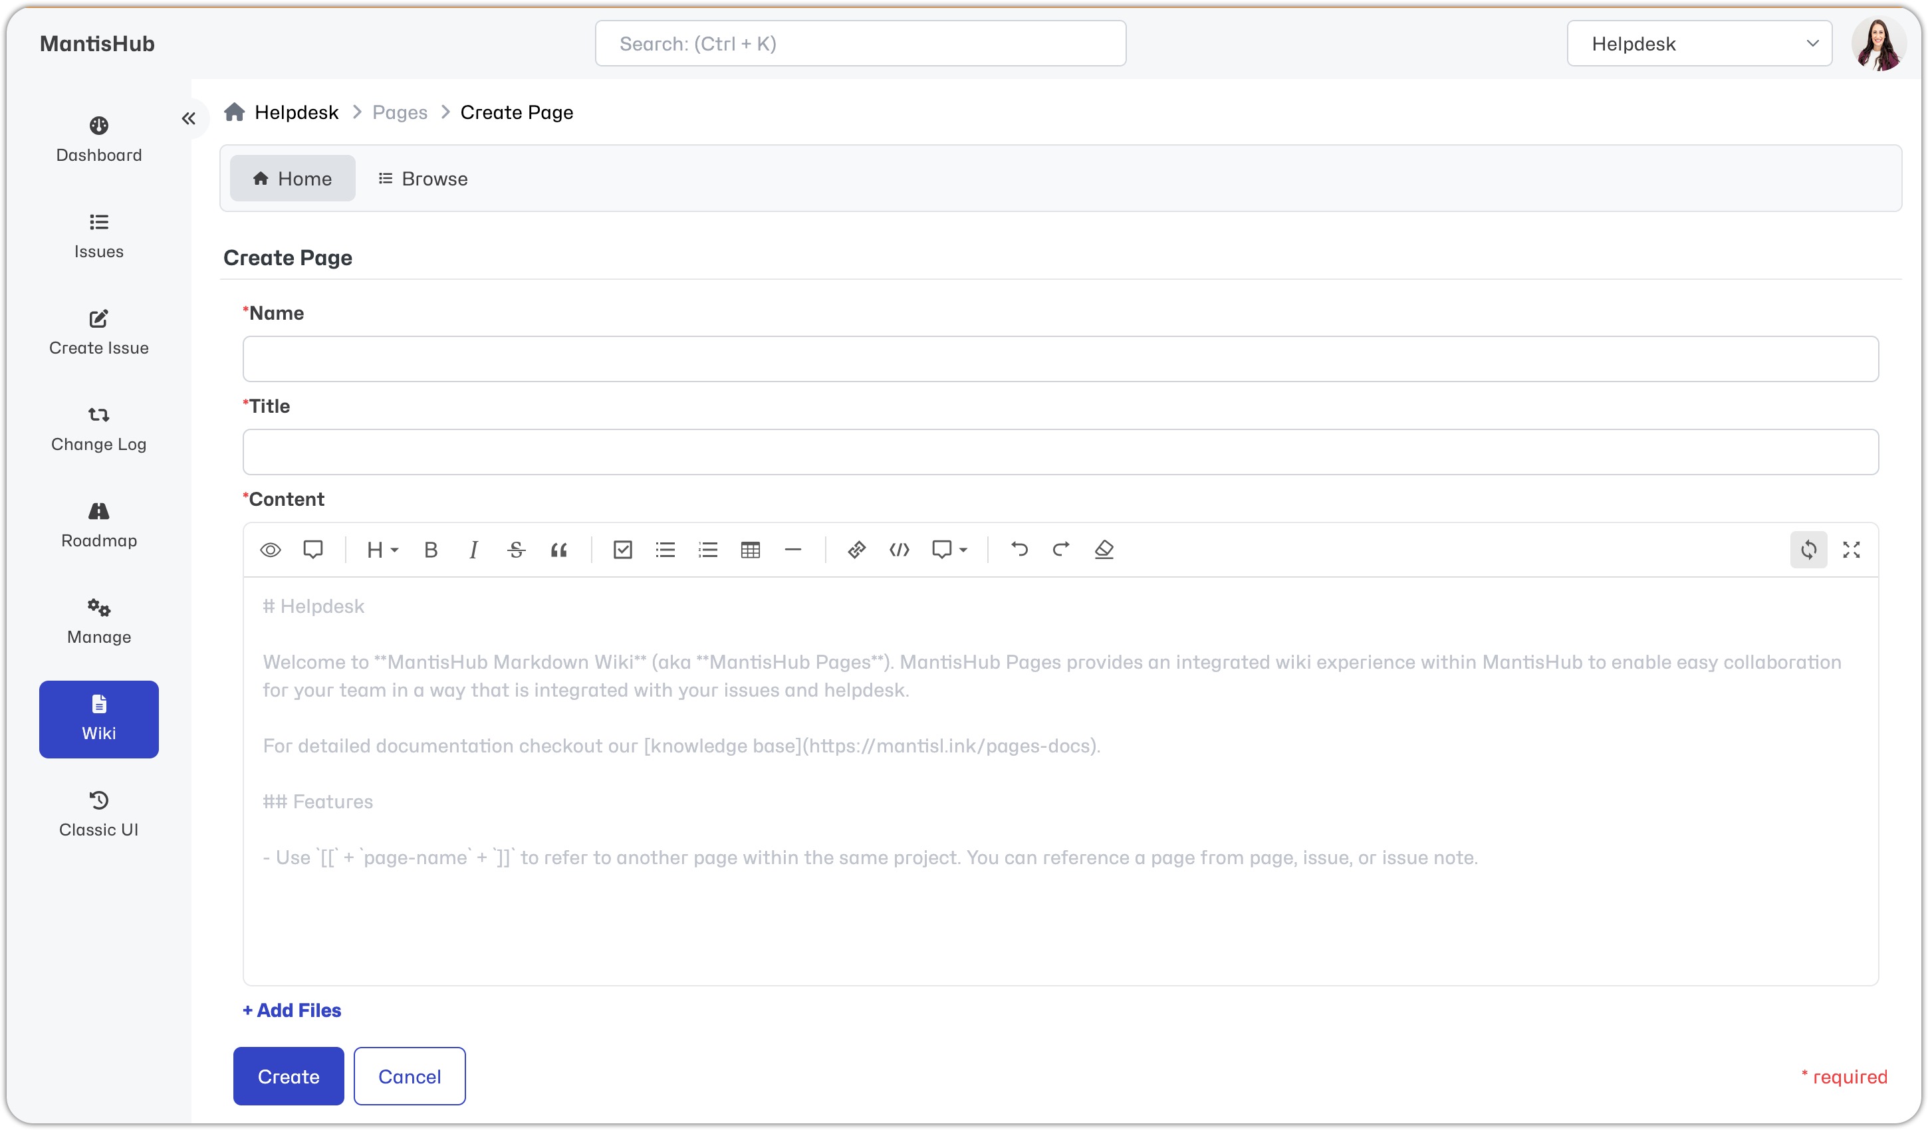
Task: Click the home icon in breadcrumb
Action: [234, 112]
